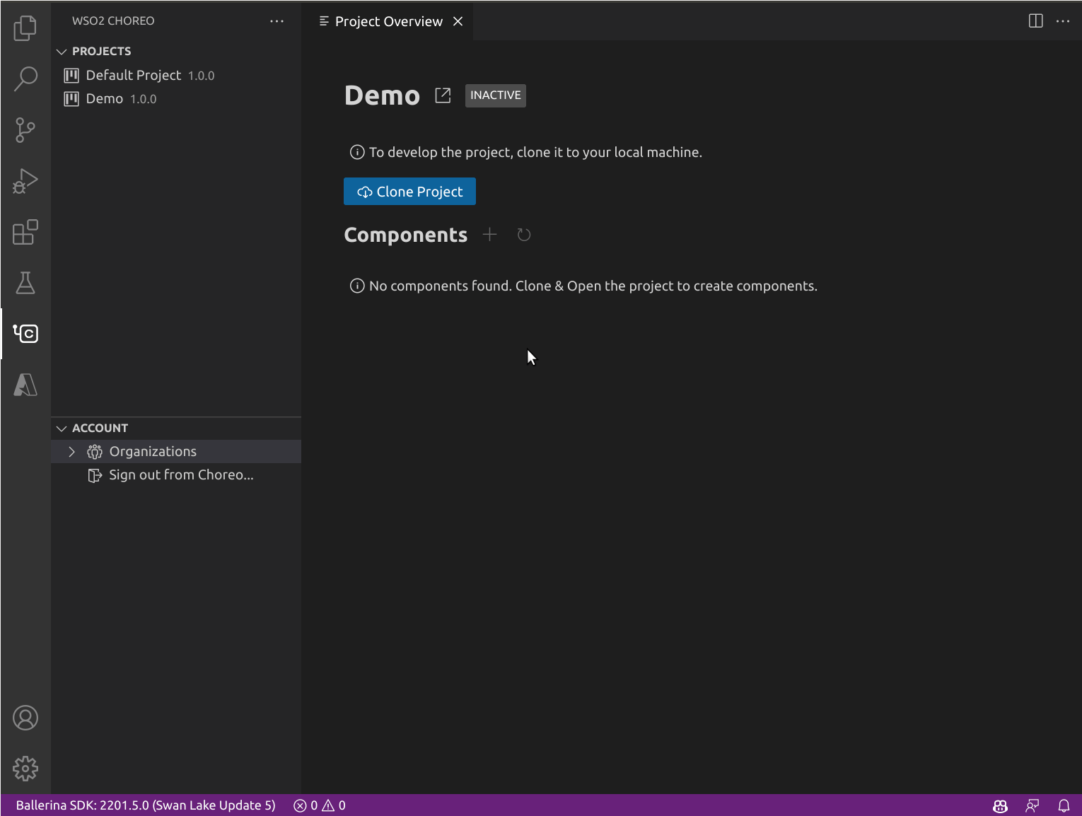The width and height of the screenshot is (1082, 816).
Task: Click the Clone Project button
Action: pos(409,192)
